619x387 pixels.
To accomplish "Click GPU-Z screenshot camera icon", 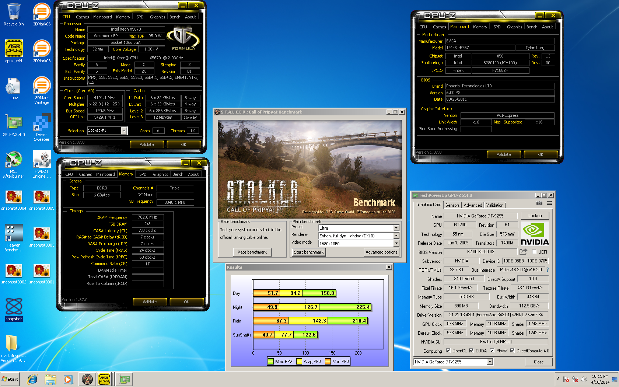I will (x=539, y=203).
